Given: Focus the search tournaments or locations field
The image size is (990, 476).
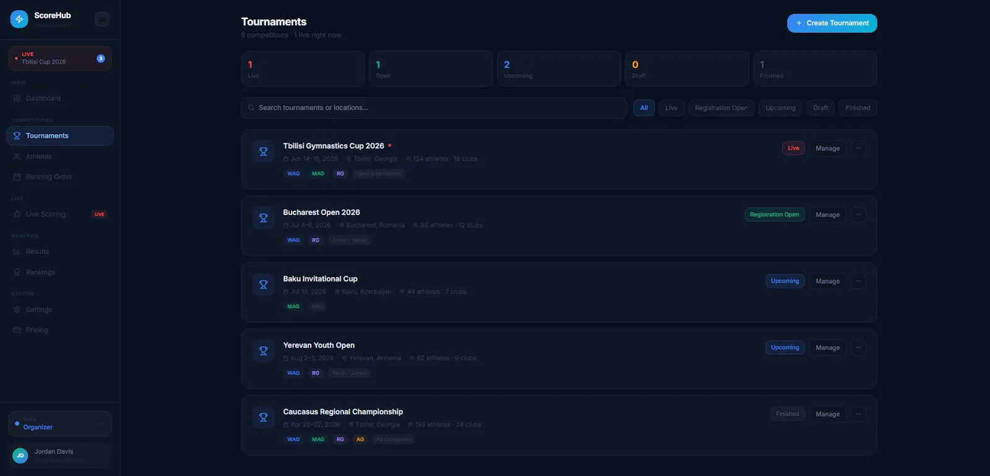Looking at the screenshot, I should click(434, 108).
